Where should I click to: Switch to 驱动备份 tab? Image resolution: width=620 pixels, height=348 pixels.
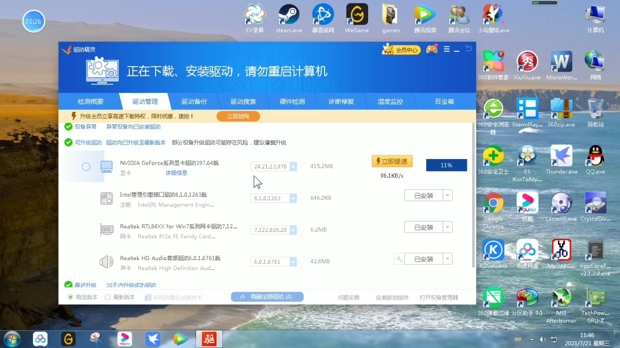tap(194, 101)
